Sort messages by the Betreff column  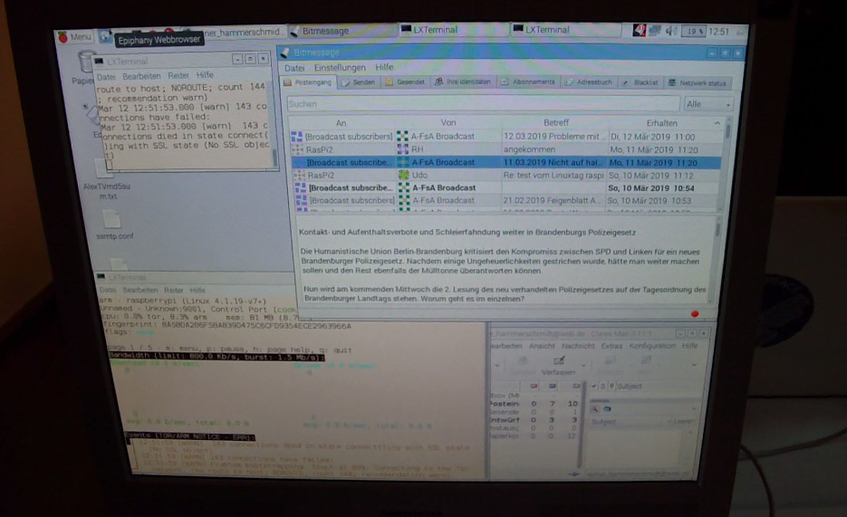click(x=556, y=123)
